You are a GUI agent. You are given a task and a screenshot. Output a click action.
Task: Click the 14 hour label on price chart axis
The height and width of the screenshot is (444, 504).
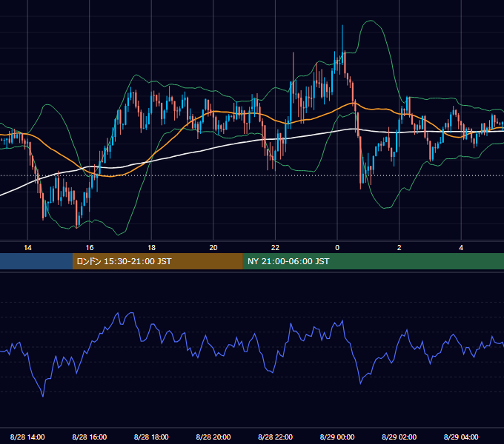pos(27,248)
